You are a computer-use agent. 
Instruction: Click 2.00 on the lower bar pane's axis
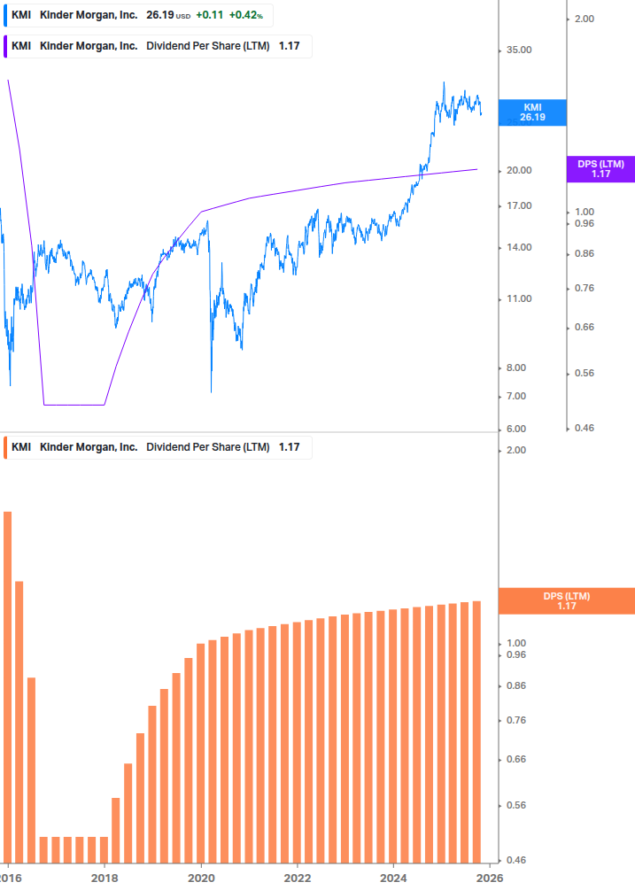515,450
